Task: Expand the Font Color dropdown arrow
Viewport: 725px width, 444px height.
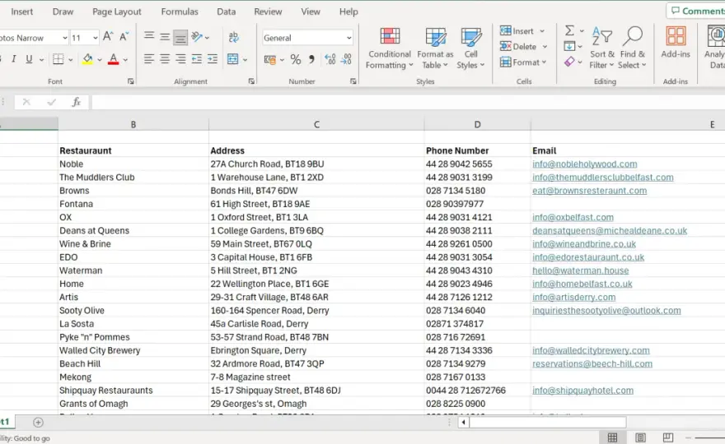Action: click(x=125, y=59)
